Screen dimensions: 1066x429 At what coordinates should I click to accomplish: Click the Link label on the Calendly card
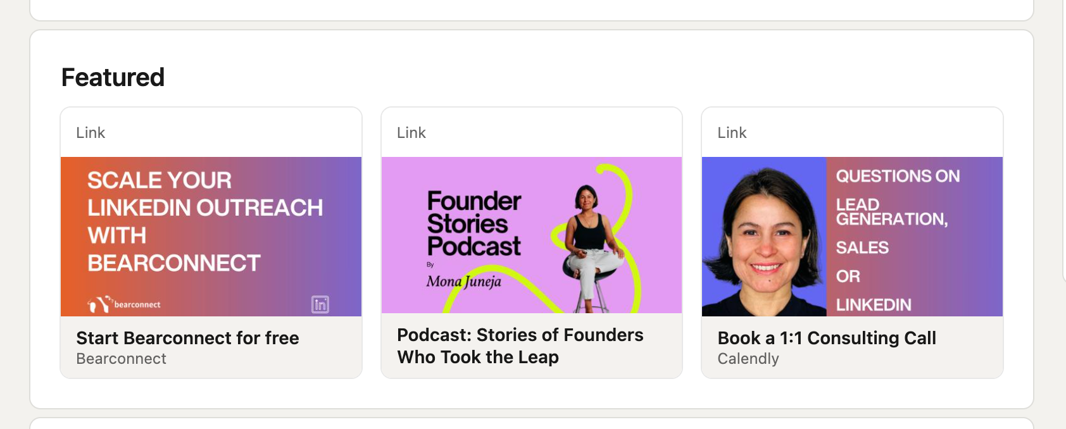tap(732, 133)
